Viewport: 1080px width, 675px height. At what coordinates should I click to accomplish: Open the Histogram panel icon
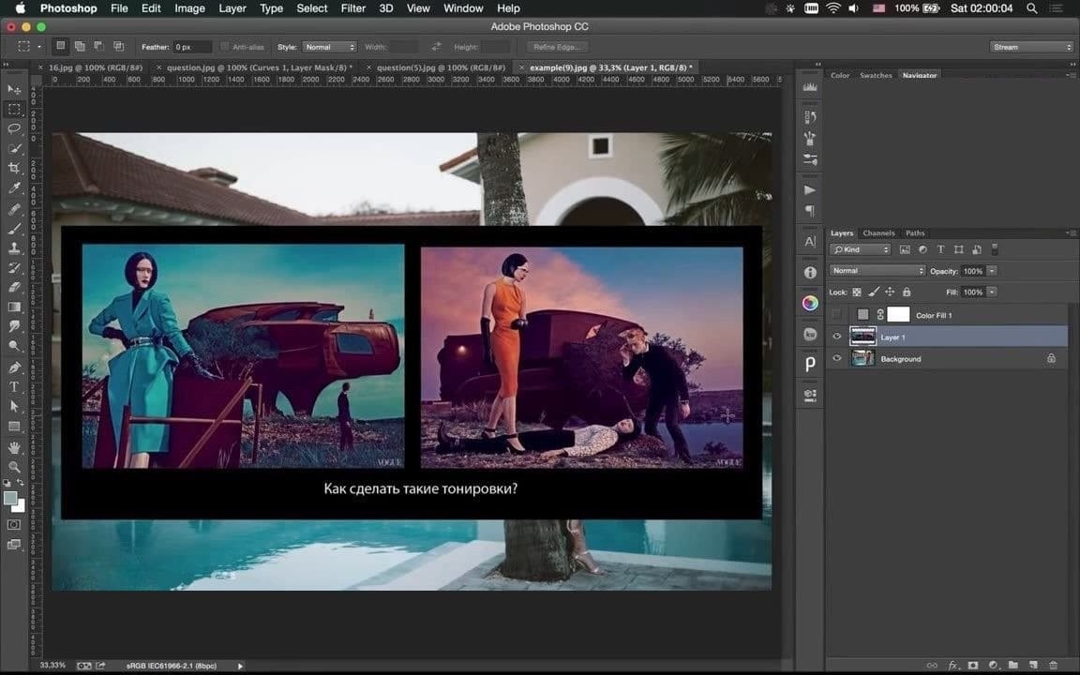click(810, 87)
